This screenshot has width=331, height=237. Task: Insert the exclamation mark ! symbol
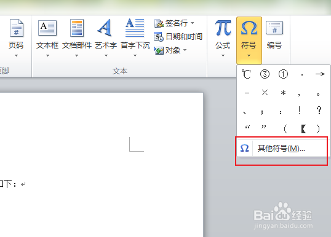tap(299, 110)
